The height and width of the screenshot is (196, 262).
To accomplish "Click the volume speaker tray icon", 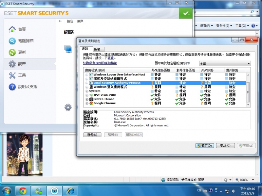I will (x=234, y=191).
